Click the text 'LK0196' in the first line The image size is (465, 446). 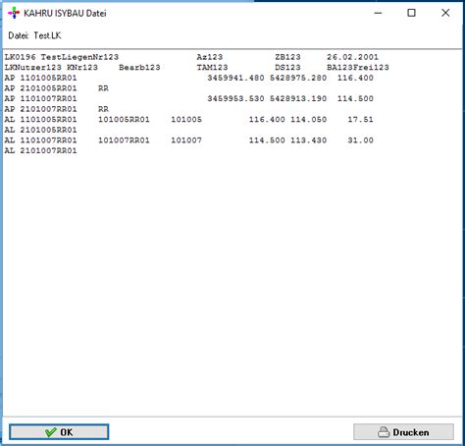click(20, 57)
